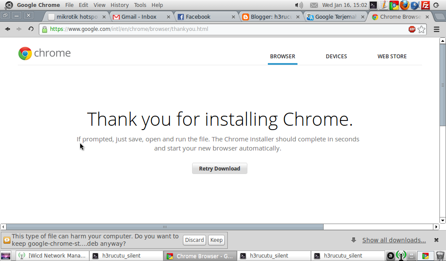Click the down arrow beside Show all downloads
The width and height of the screenshot is (446, 261).
coord(354,240)
